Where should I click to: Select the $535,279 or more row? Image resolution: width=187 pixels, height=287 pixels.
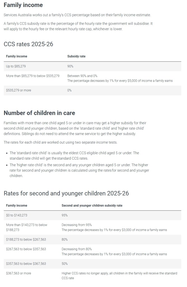92,90
